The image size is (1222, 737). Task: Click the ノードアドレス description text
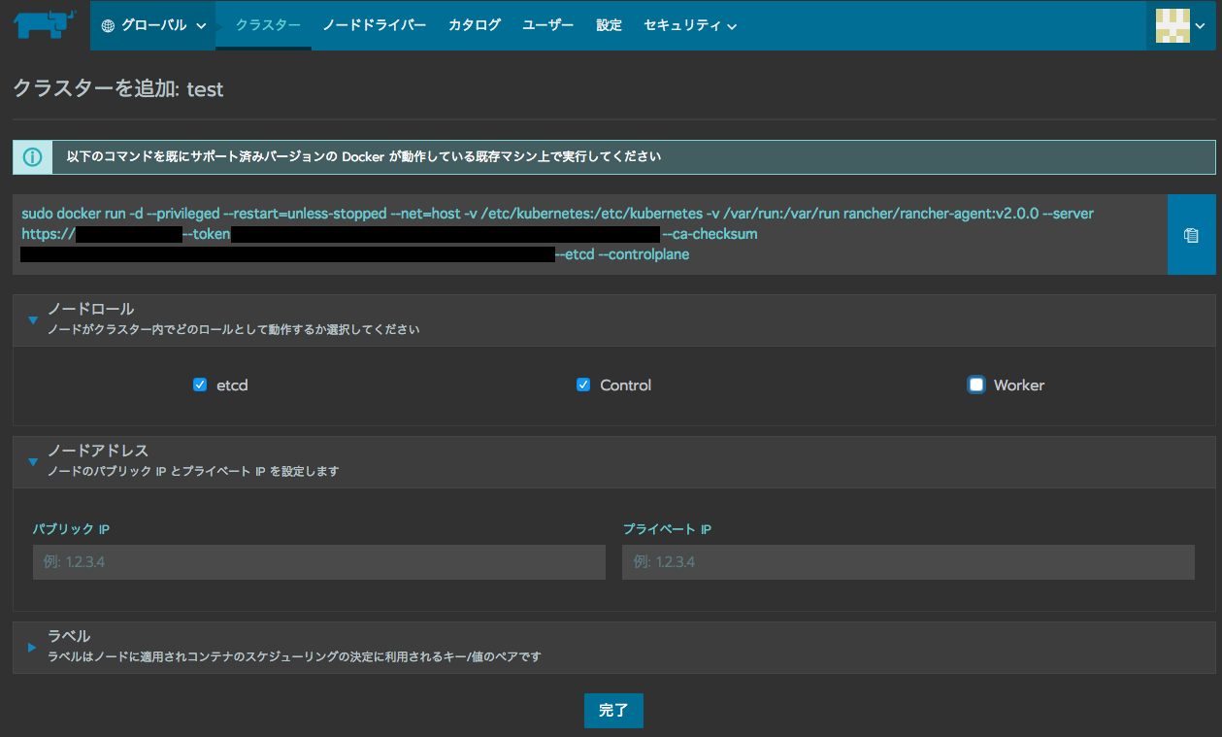193,471
